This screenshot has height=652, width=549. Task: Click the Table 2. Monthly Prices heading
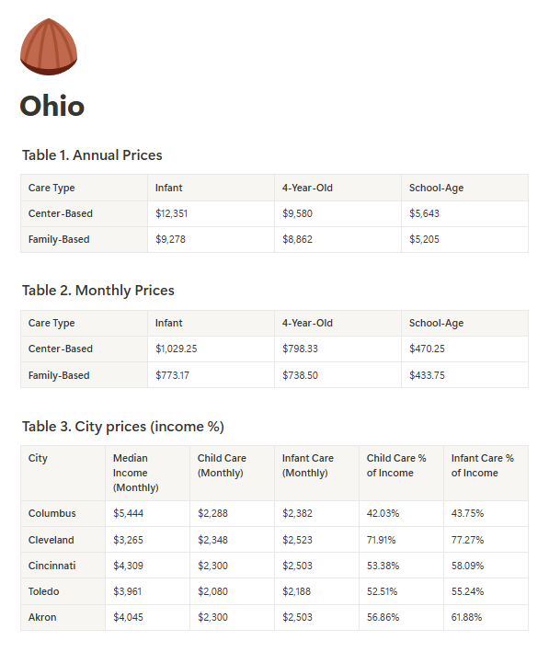(x=98, y=291)
